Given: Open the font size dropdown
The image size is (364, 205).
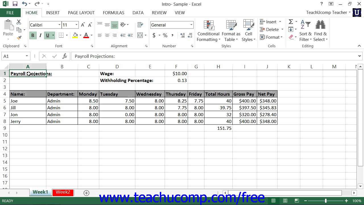Looking at the screenshot, I should (76, 25).
